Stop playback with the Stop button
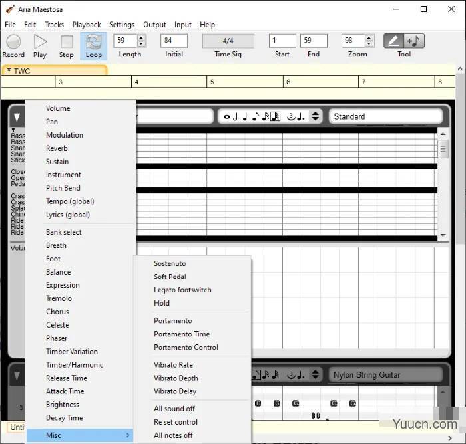This screenshot has height=444, width=466. click(67, 46)
